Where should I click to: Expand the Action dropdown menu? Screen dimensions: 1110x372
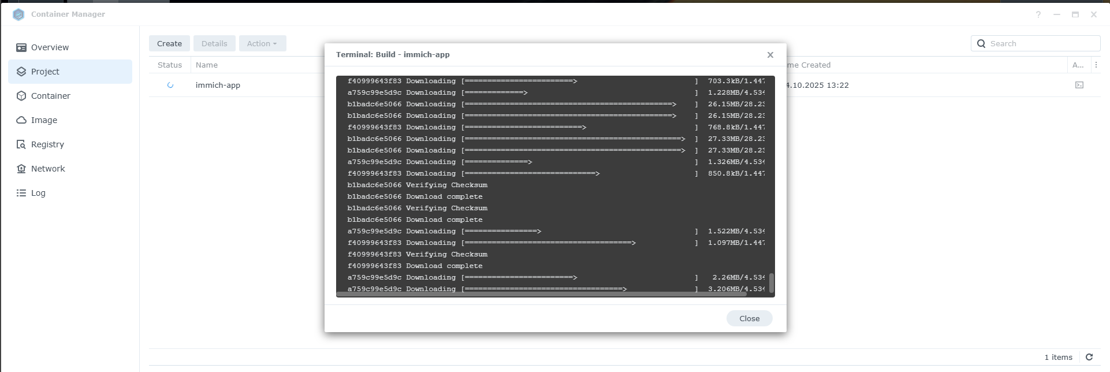coord(262,43)
